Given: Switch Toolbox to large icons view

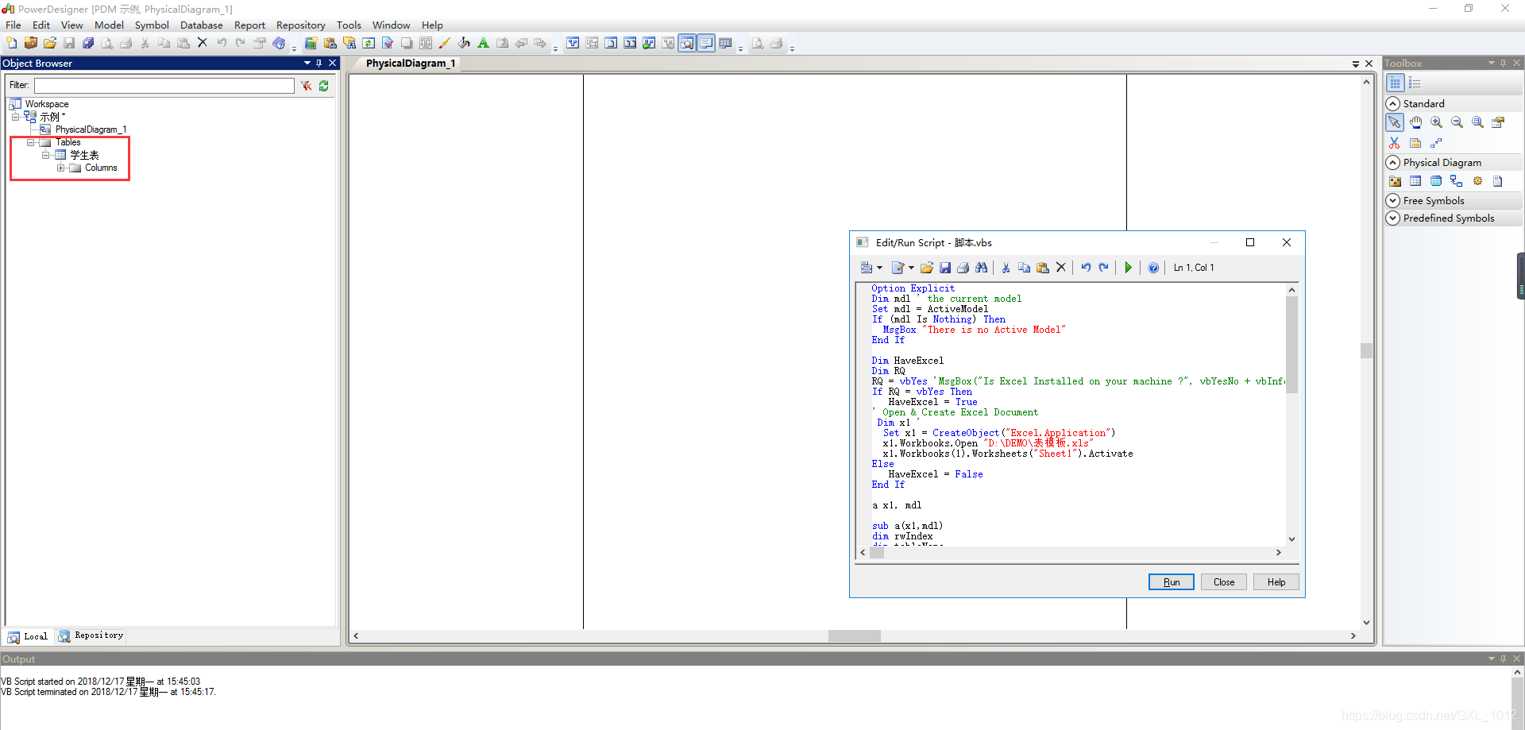Looking at the screenshot, I should click(1395, 83).
